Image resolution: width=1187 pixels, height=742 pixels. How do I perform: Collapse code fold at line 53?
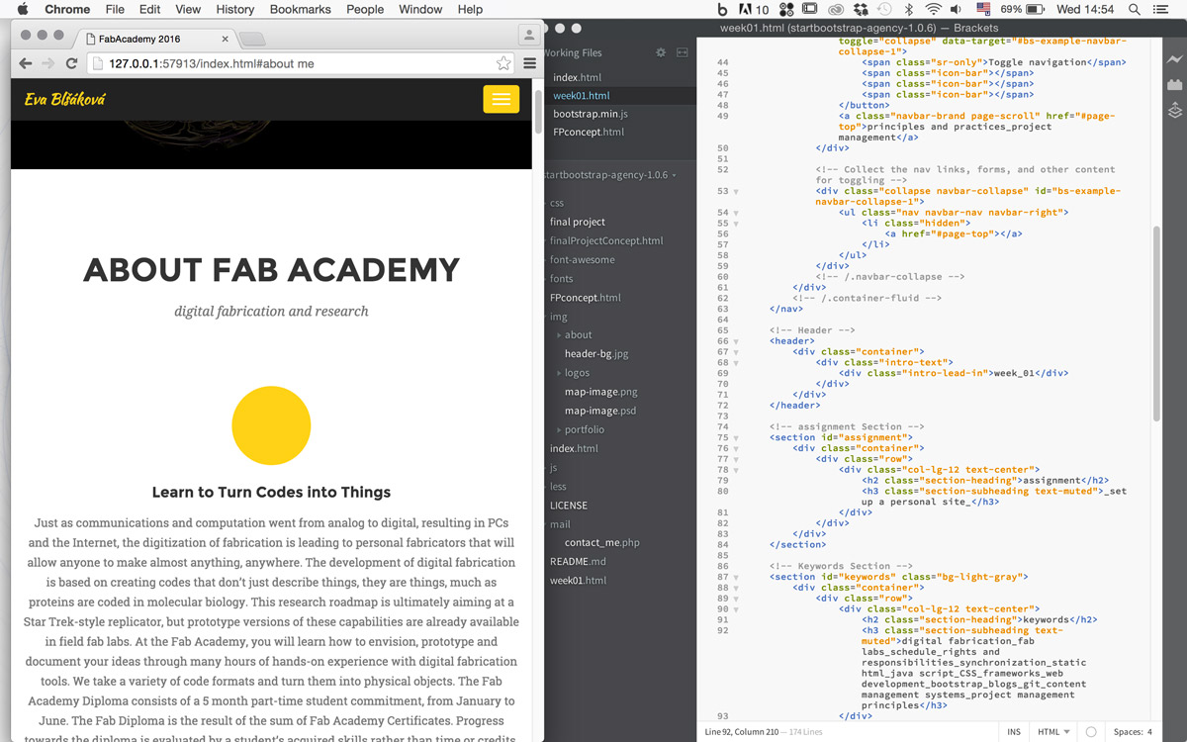(736, 191)
